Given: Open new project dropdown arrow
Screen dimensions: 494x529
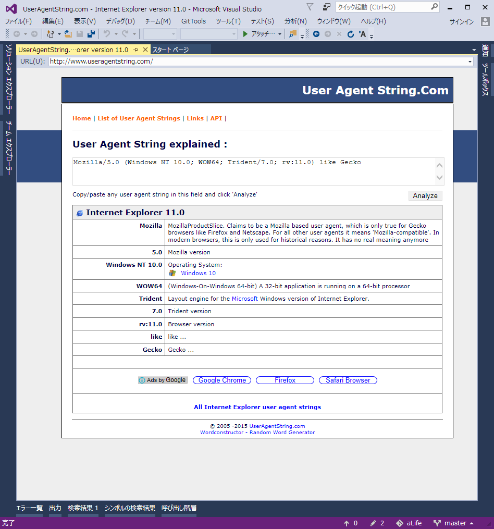Looking at the screenshot, I should click(x=59, y=34).
